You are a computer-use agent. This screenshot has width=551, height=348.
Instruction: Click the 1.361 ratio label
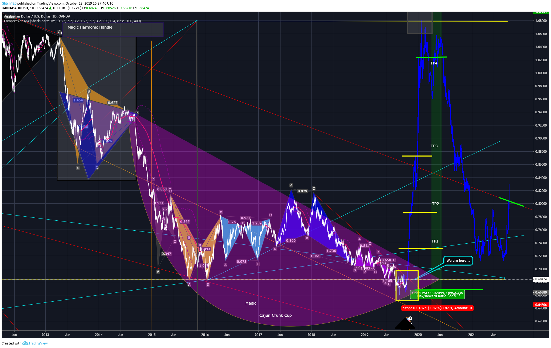coord(315,256)
